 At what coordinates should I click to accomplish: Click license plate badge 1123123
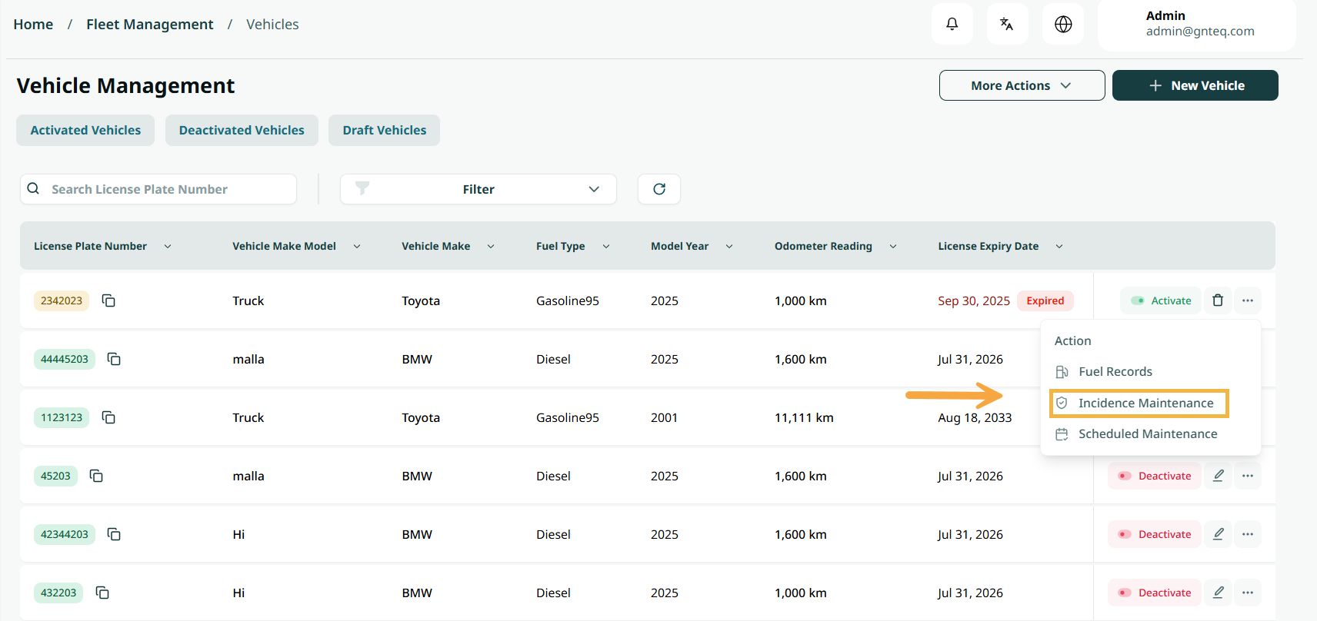tap(62, 417)
